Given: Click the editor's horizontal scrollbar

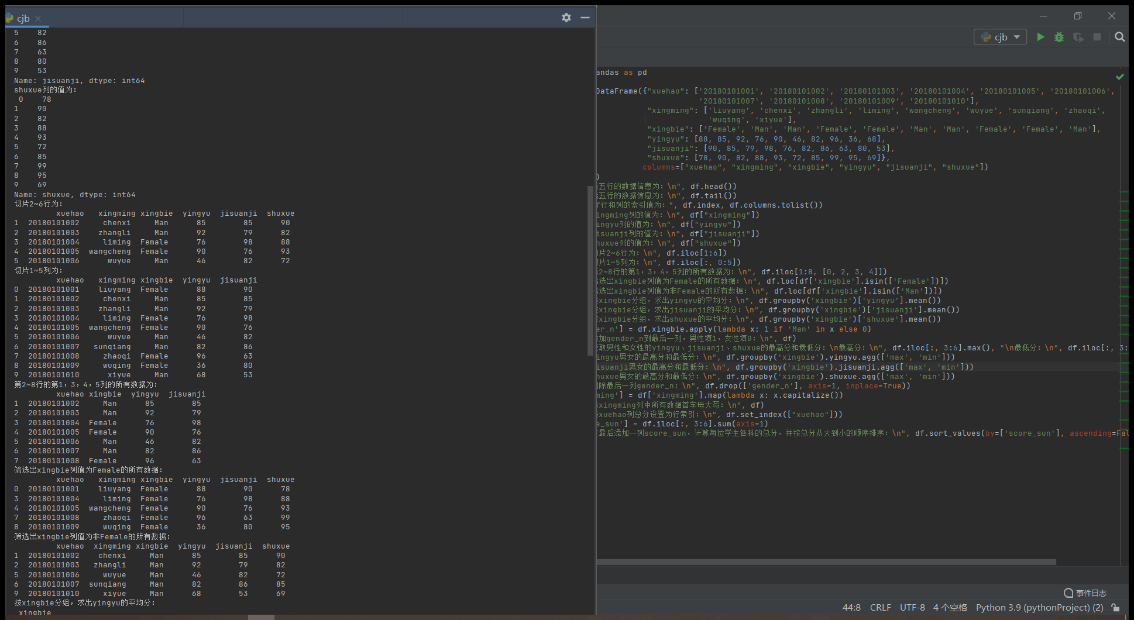Looking at the screenshot, I should (825, 562).
